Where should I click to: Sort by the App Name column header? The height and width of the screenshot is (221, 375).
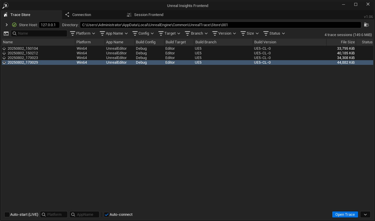point(120,42)
